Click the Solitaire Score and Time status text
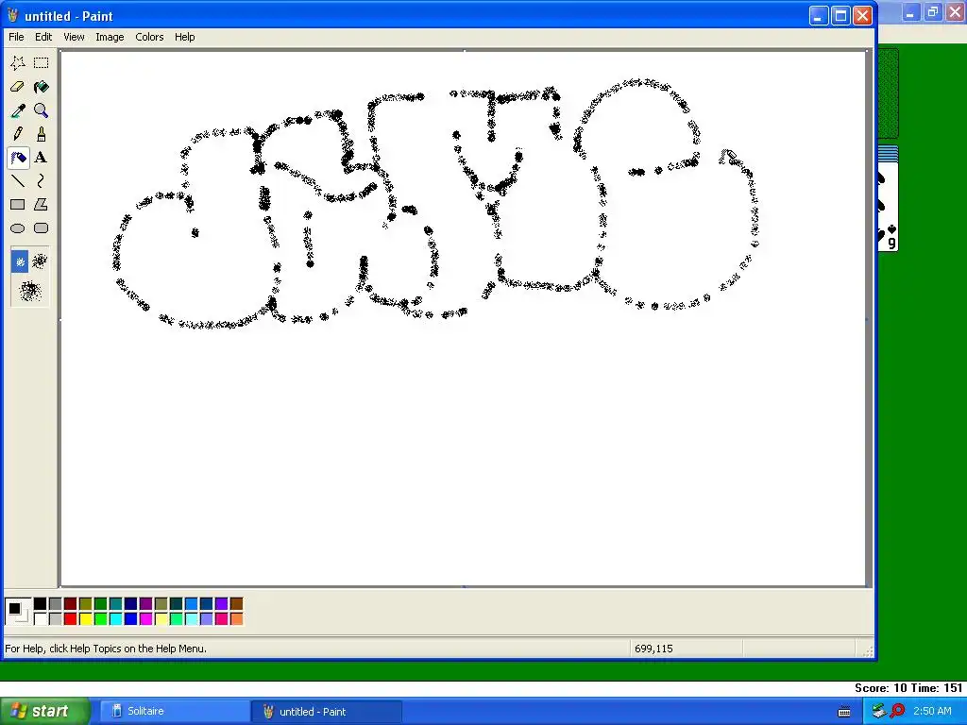 908,688
